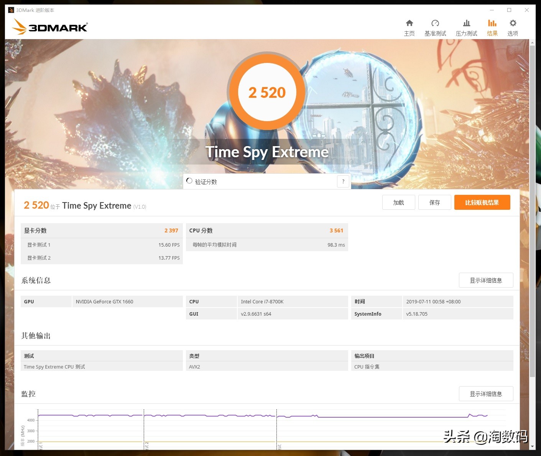Click the 2 520 score circle
Viewport: 541px width, 456px height.
click(267, 92)
